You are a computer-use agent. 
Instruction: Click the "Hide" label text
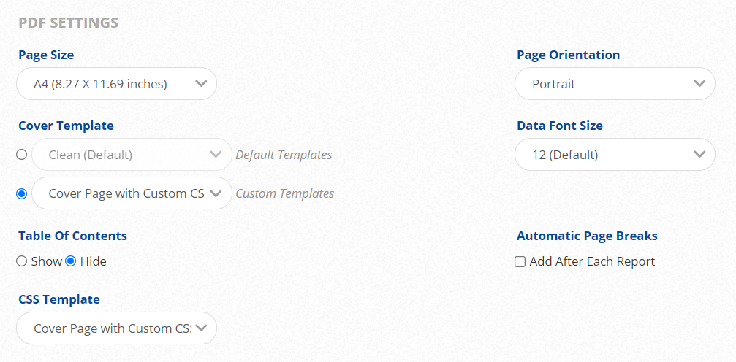(94, 261)
